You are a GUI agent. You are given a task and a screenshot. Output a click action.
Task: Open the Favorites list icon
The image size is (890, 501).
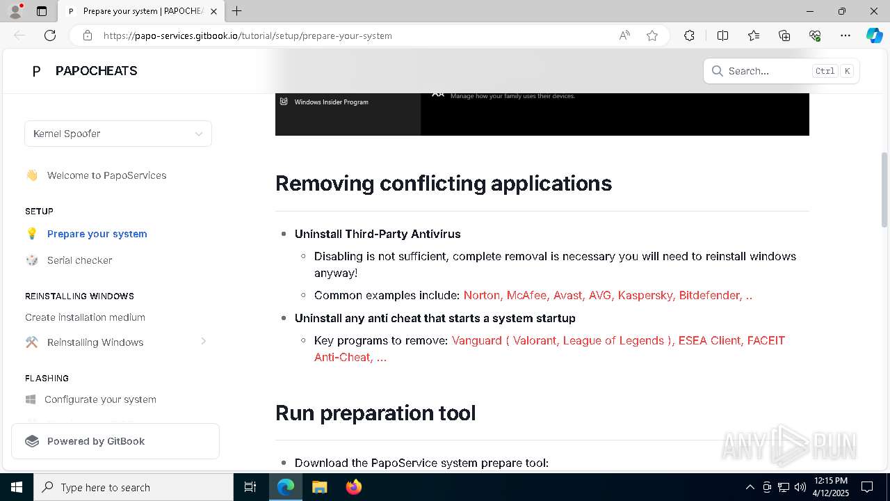(754, 35)
